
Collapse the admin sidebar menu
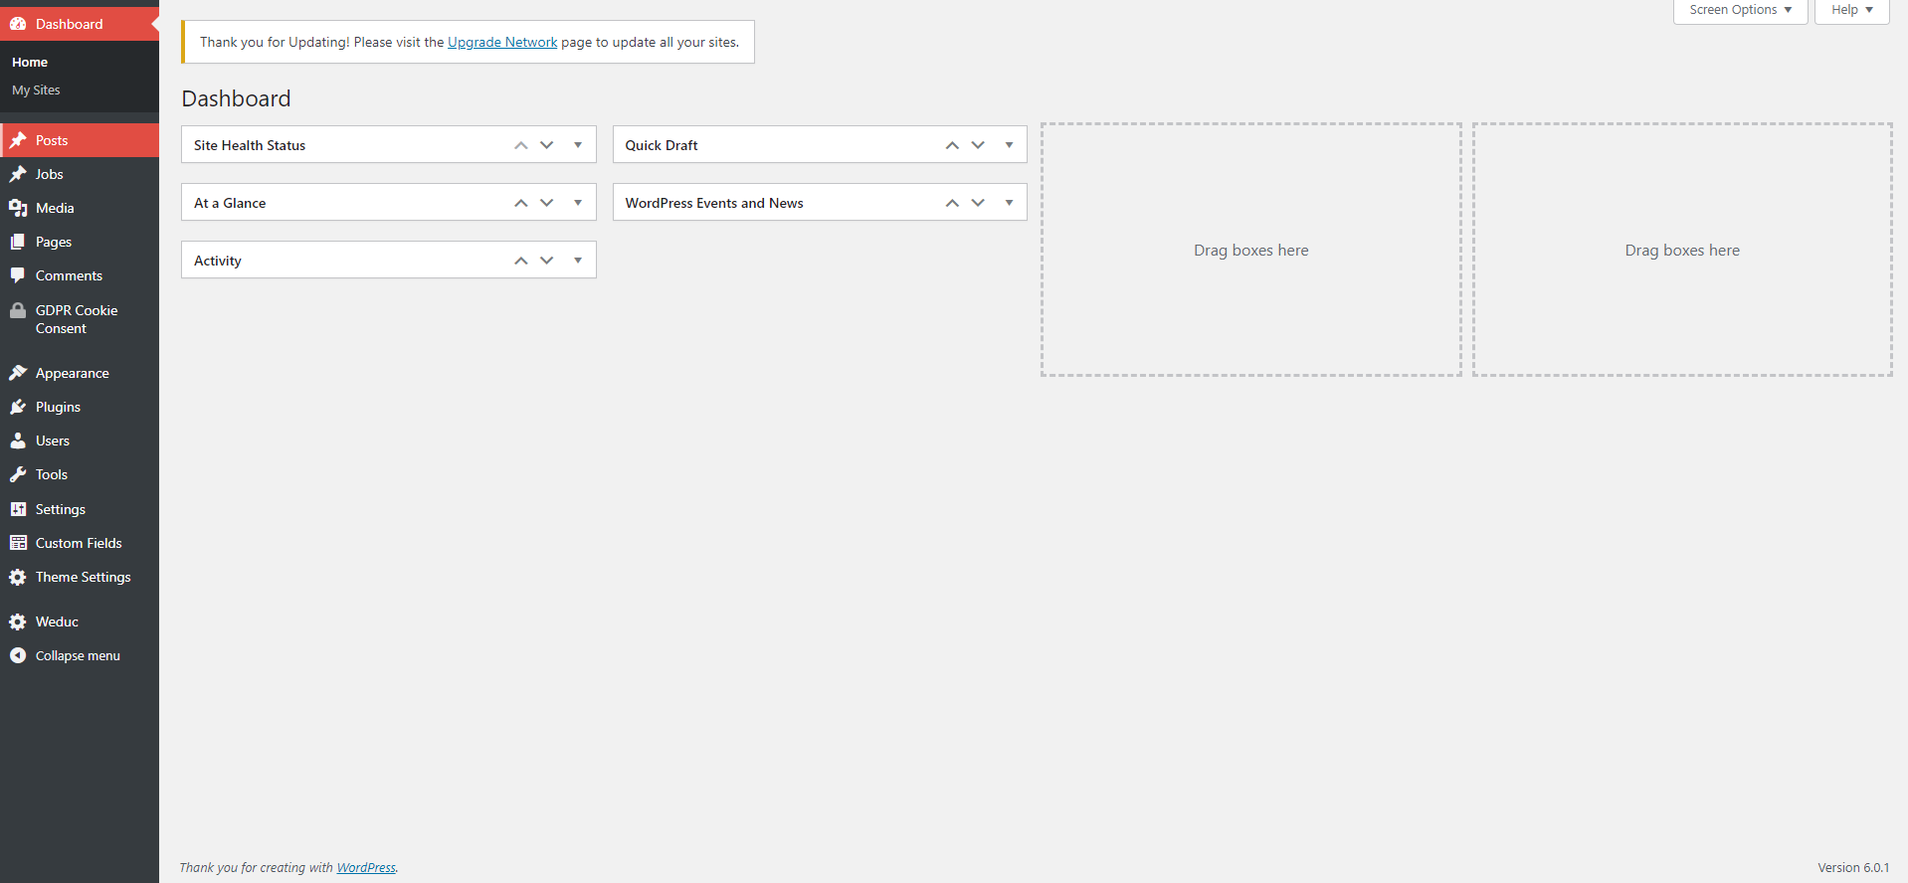77,655
